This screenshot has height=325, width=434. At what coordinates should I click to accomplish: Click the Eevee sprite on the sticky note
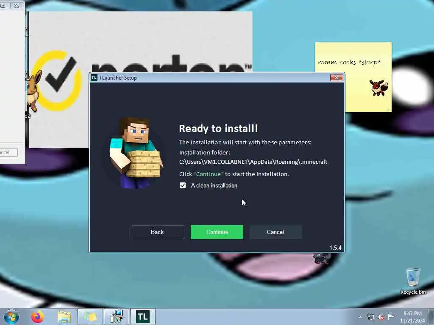click(x=378, y=88)
